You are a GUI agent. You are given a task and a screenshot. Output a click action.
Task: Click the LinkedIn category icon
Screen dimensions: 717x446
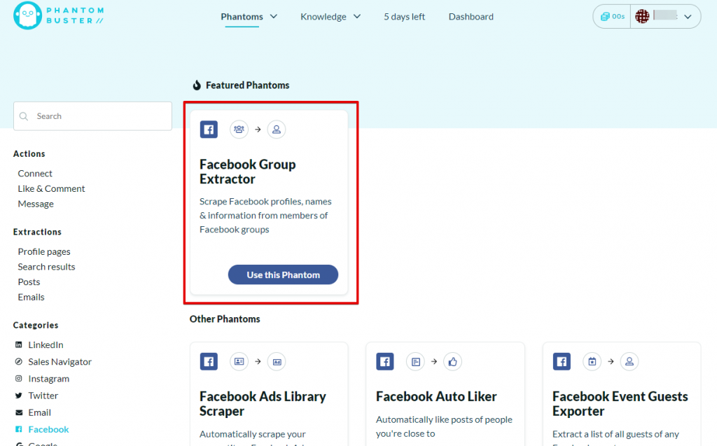coord(19,344)
